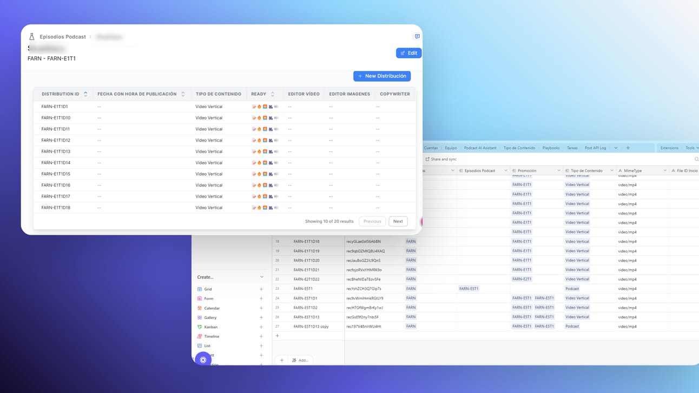This screenshot has height=393, width=699.
Task: Sort the Ready column
Action: (273, 94)
